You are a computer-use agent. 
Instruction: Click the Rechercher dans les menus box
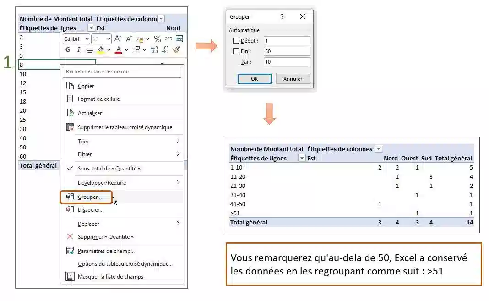pos(122,72)
